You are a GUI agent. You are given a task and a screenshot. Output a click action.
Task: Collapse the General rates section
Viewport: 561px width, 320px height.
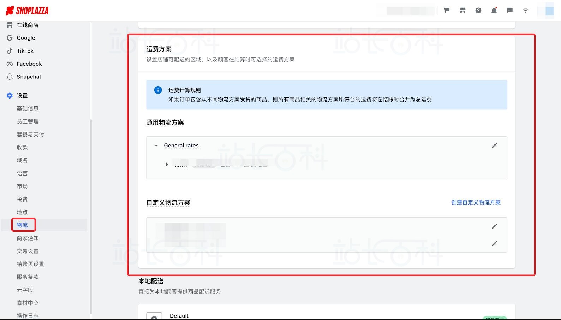(x=156, y=146)
